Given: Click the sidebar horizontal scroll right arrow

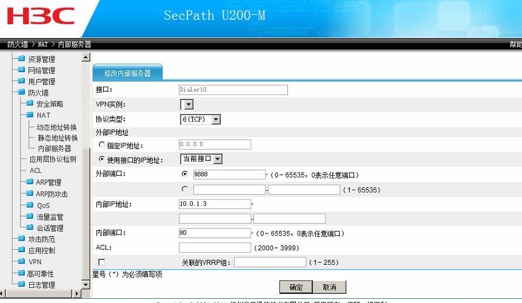Looking at the screenshot, I should (x=77, y=293).
